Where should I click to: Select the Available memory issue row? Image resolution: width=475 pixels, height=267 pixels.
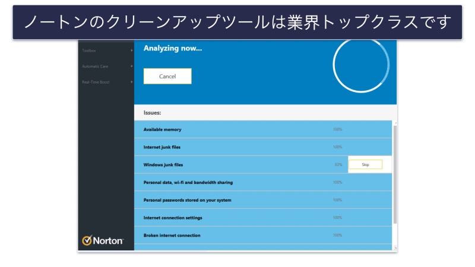click(x=263, y=129)
